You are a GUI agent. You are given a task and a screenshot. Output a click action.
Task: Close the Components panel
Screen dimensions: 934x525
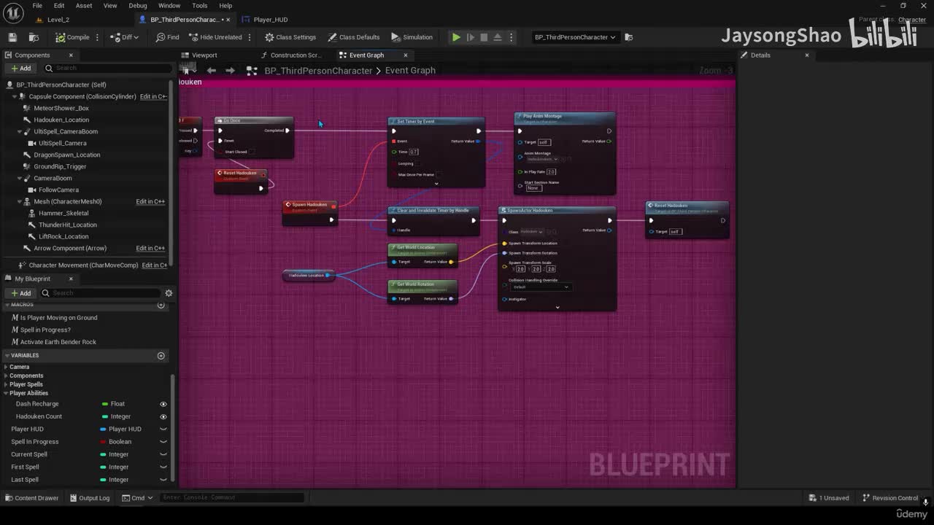[x=71, y=55]
